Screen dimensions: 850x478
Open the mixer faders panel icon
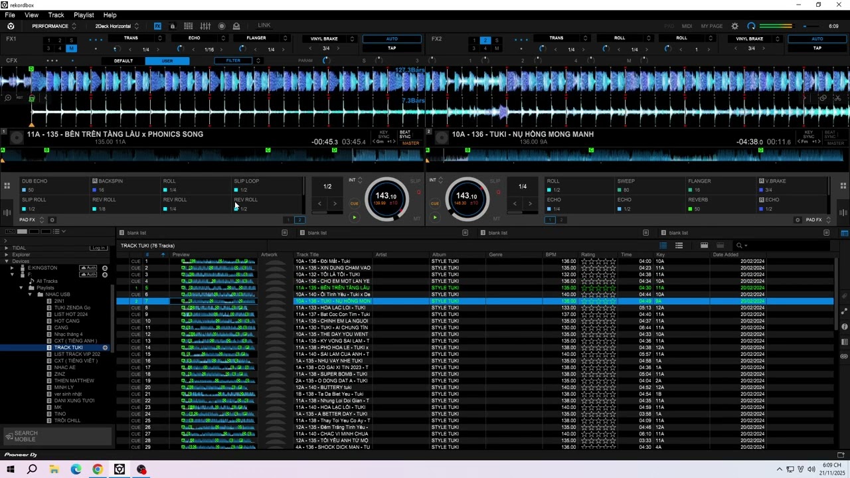(205, 26)
